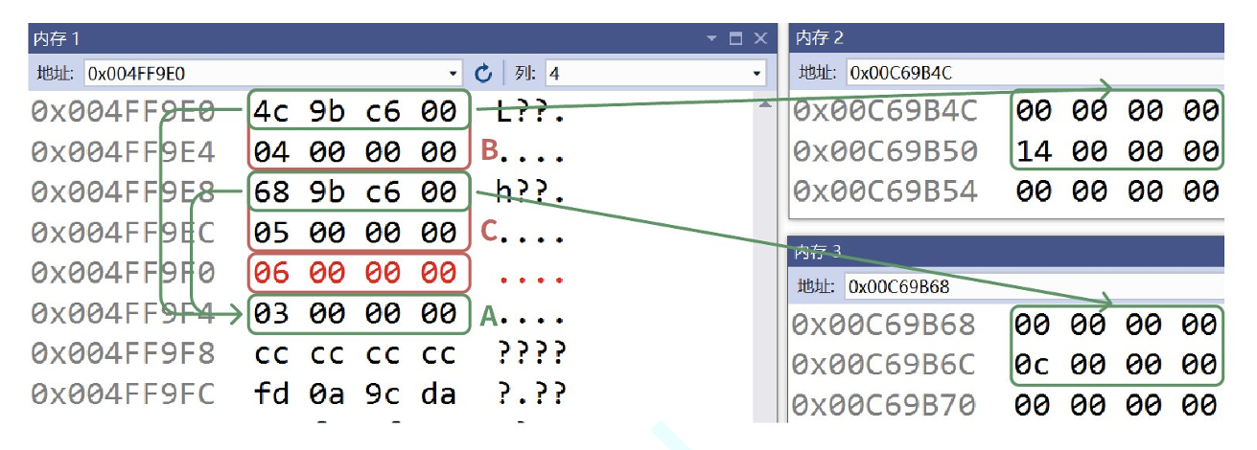
Task: Click the 内存 2 address field 0x00C69B4C
Action: [x=1036, y=73]
